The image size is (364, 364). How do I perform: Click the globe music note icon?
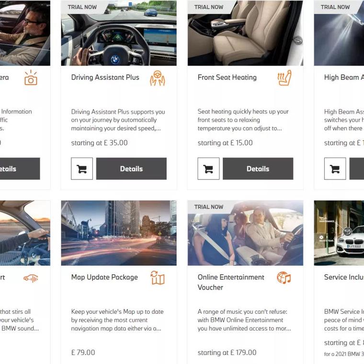pos(284,277)
